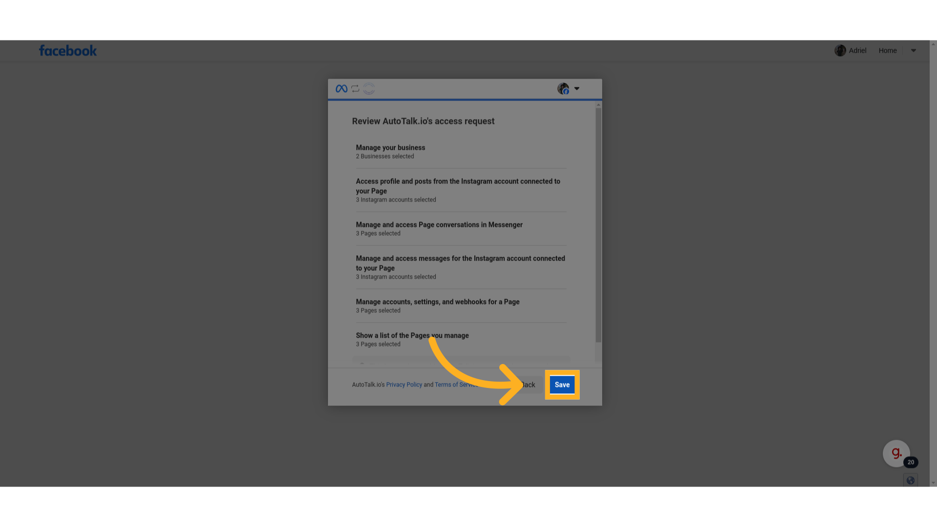This screenshot has height=527, width=937.
Task: Click 'Review AutoTalk.io's access request' heading
Action: [x=423, y=121]
